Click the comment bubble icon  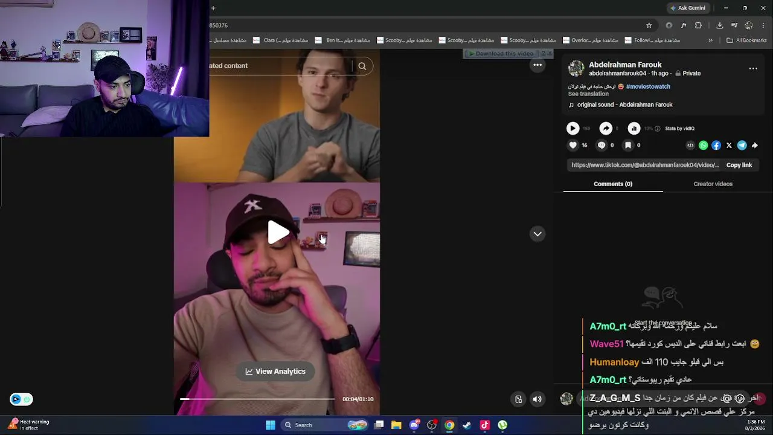tap(601, 145)
